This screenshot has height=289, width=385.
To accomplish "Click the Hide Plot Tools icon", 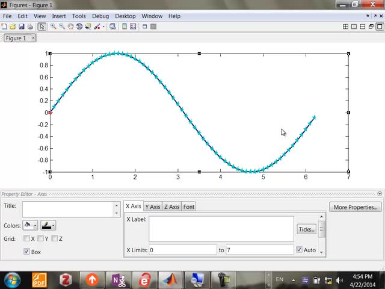I will tap(144, 26).
